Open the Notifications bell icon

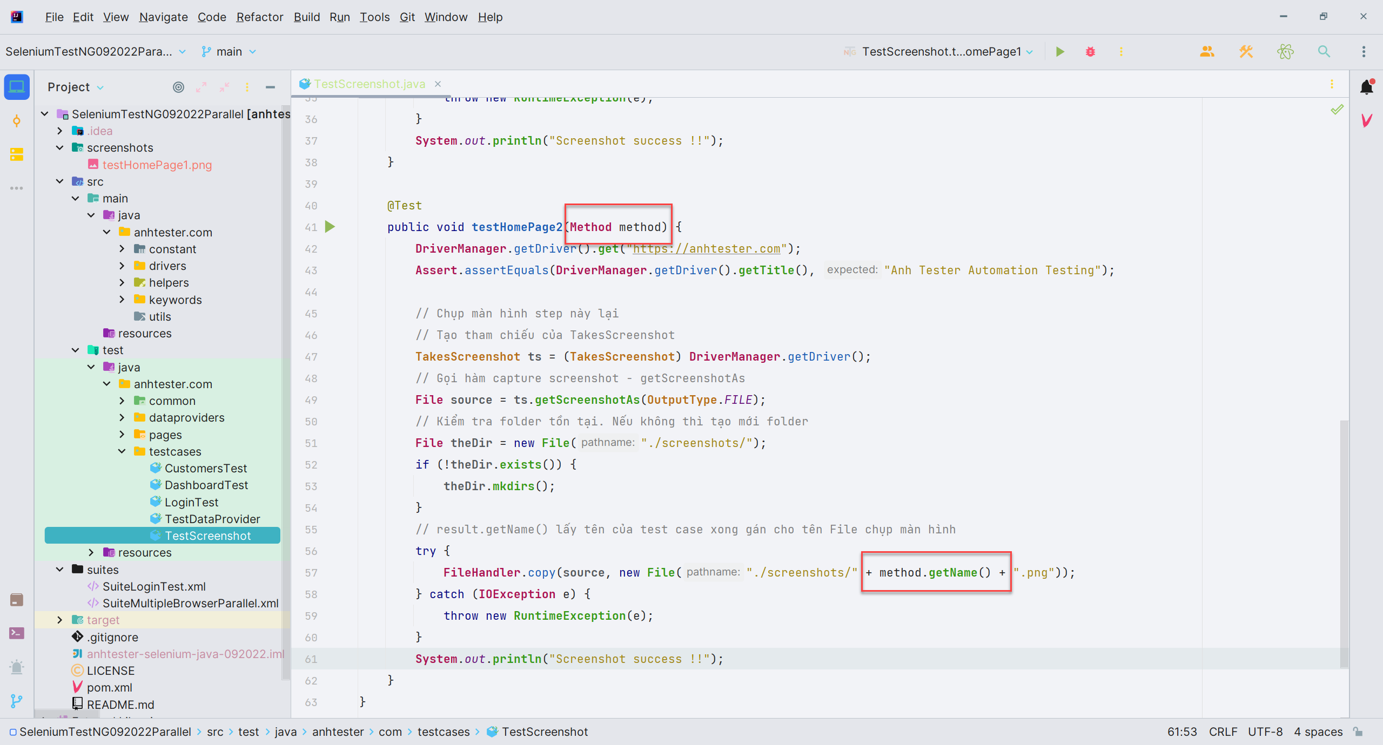pyautogui.click(x=1366, y=87)
